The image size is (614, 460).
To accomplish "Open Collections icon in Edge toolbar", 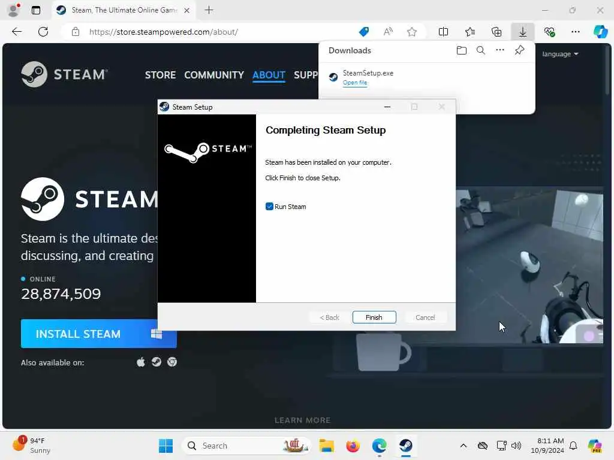I will pos(496,32).
